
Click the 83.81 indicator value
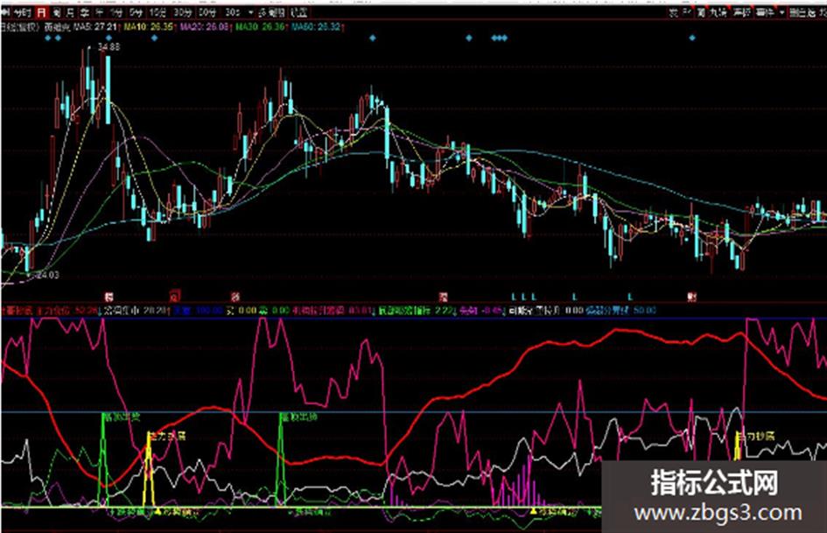tap(361, 311)
